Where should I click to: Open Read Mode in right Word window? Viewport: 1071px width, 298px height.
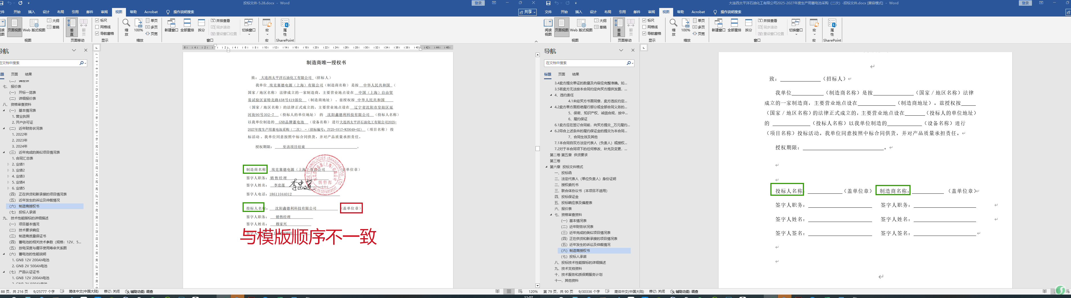[x=548, y=27]
